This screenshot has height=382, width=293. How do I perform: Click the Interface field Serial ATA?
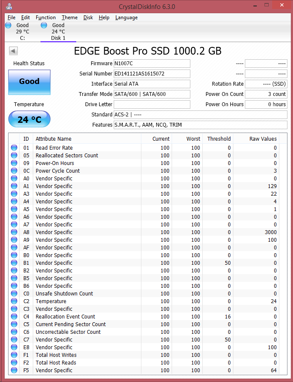click(x=152, y=84)
